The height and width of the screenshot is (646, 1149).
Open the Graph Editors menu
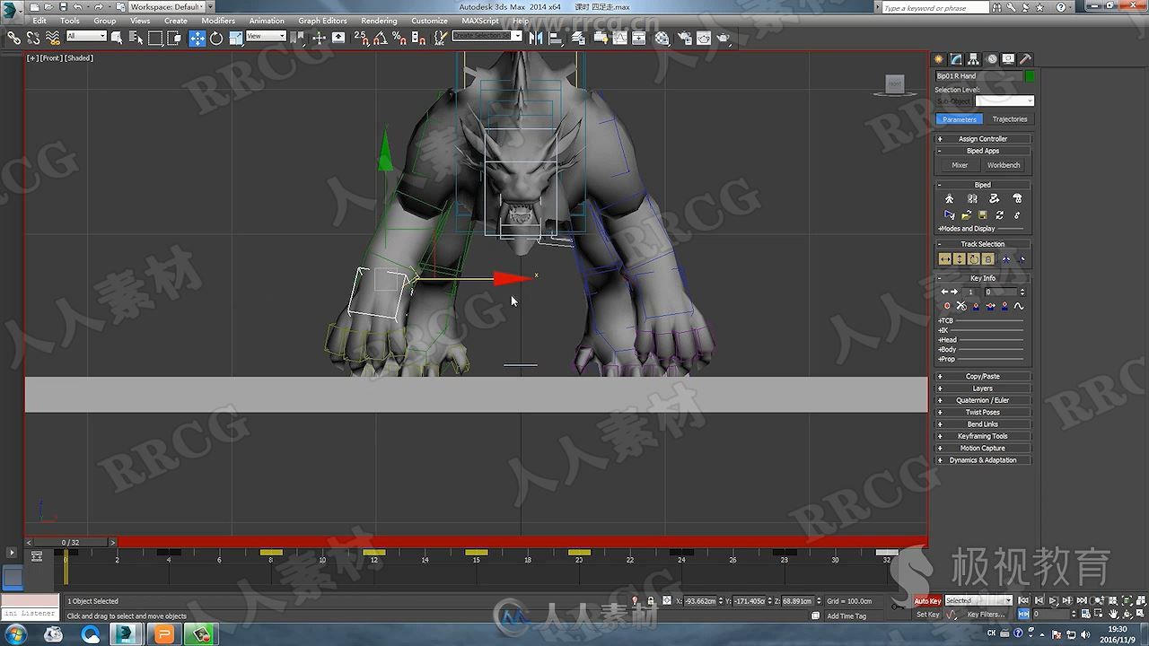pyautogui.click(x=322, y=21)
